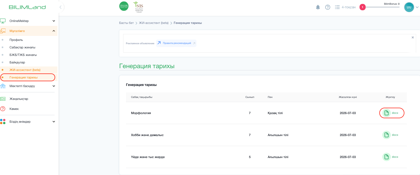
Task: Click the Морфология lesson title
Action: [x=141, y=113]
